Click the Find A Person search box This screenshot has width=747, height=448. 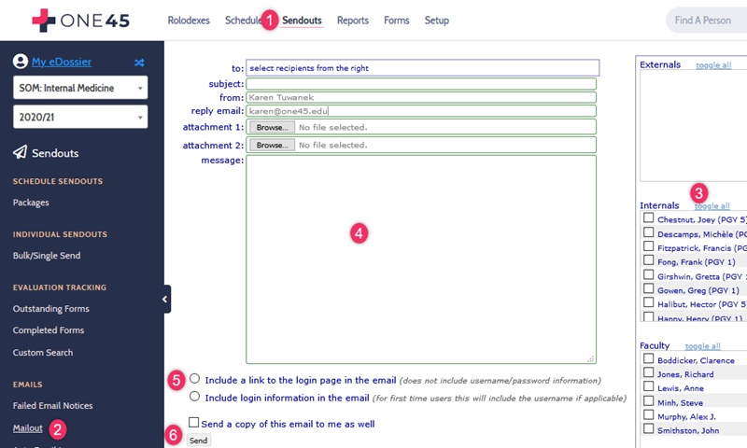(x=705, y=21)
